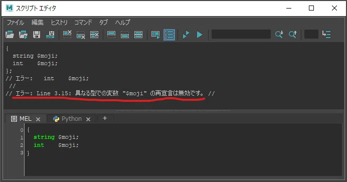Switch to the Python tab
Image resolution: width=347 pixels, height=182 pixels.
[72, 119]
